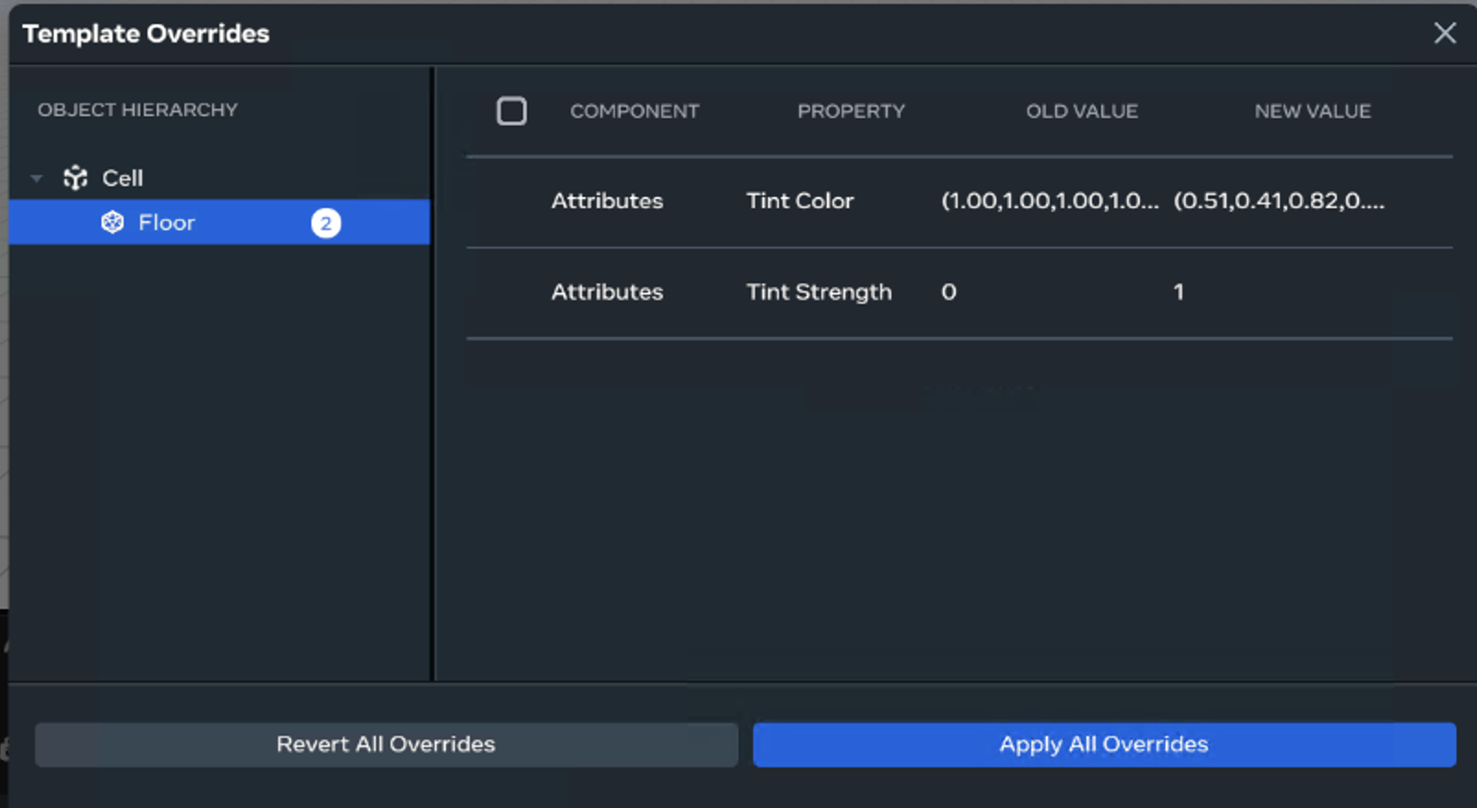1477x808 pixels.
Task: Click Attributes in the Tint Strength row
Action: coord(607,292)
